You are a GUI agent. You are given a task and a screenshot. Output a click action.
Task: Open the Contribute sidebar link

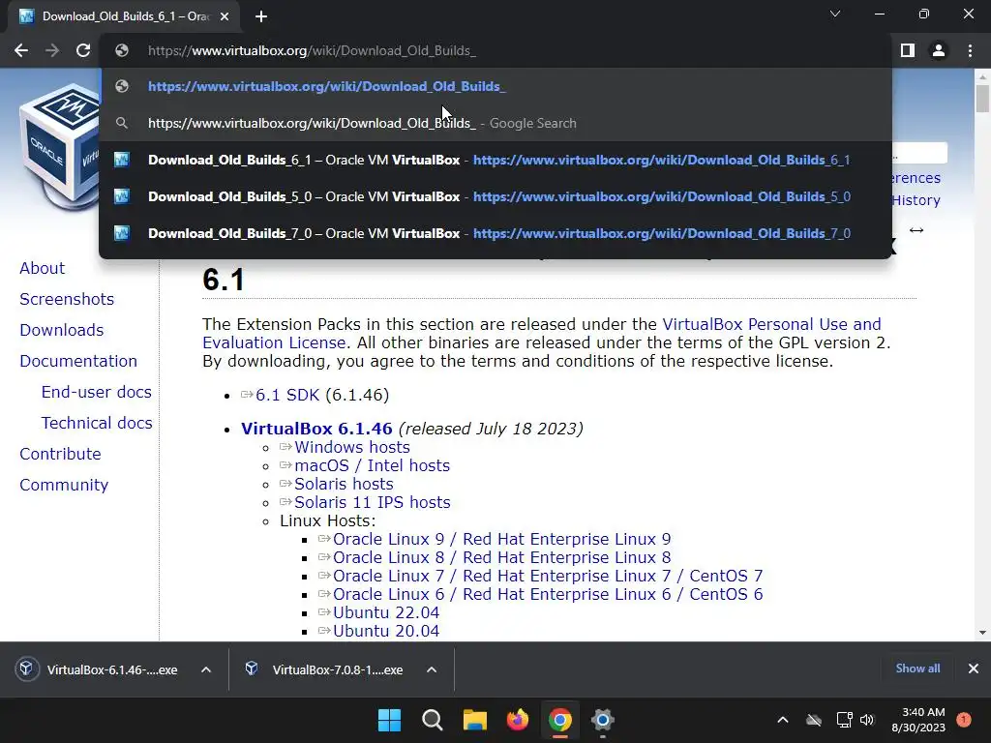tap(60, 454)
